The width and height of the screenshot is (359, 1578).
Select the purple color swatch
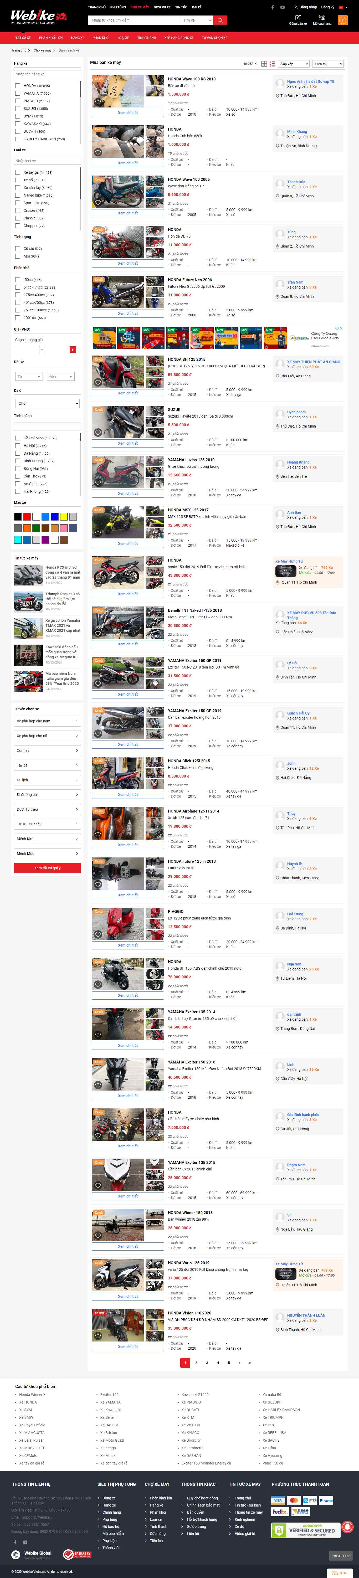tap(45, 540)
